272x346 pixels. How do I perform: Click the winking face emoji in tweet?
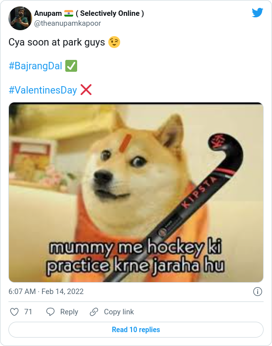pos(114,42)
